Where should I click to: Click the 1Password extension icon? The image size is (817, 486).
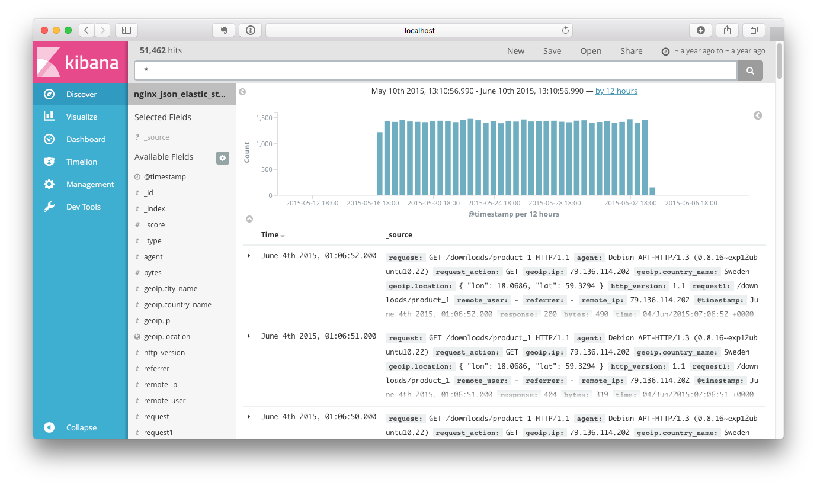251,30
